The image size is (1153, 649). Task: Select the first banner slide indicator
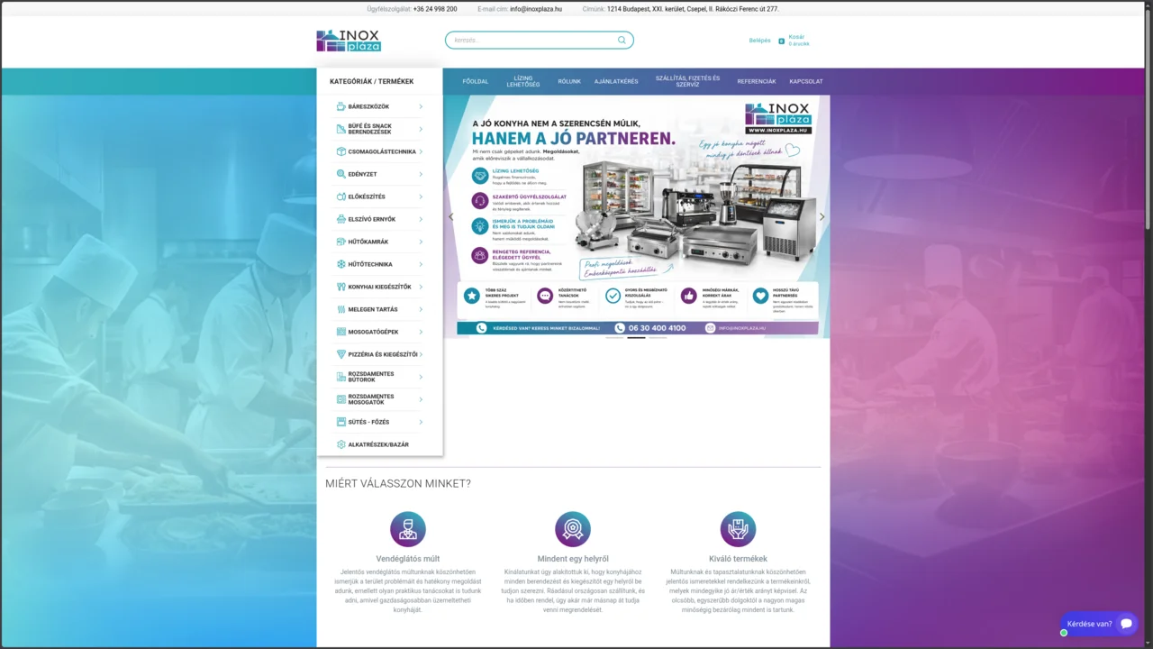tap(614, 337)
